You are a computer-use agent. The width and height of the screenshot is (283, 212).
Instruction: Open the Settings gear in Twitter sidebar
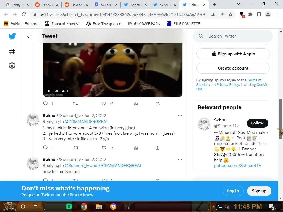pyautogui.click(x=12, y=66)
